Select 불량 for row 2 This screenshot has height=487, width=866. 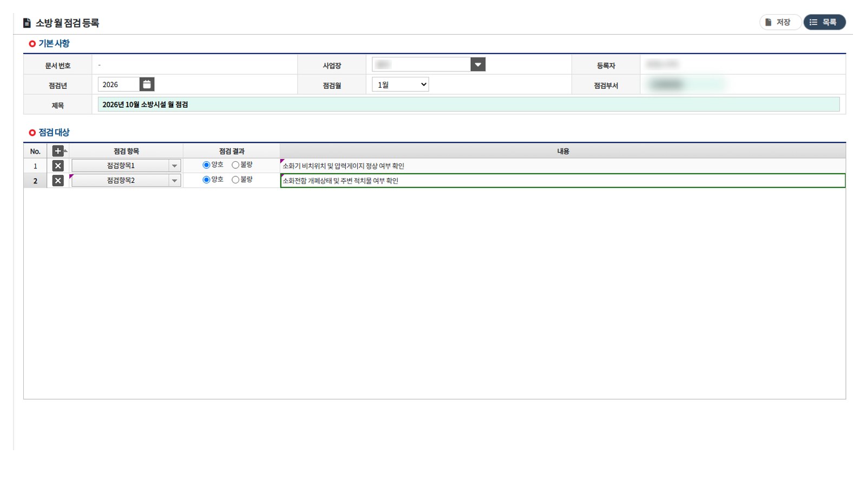tap(235, 180)
